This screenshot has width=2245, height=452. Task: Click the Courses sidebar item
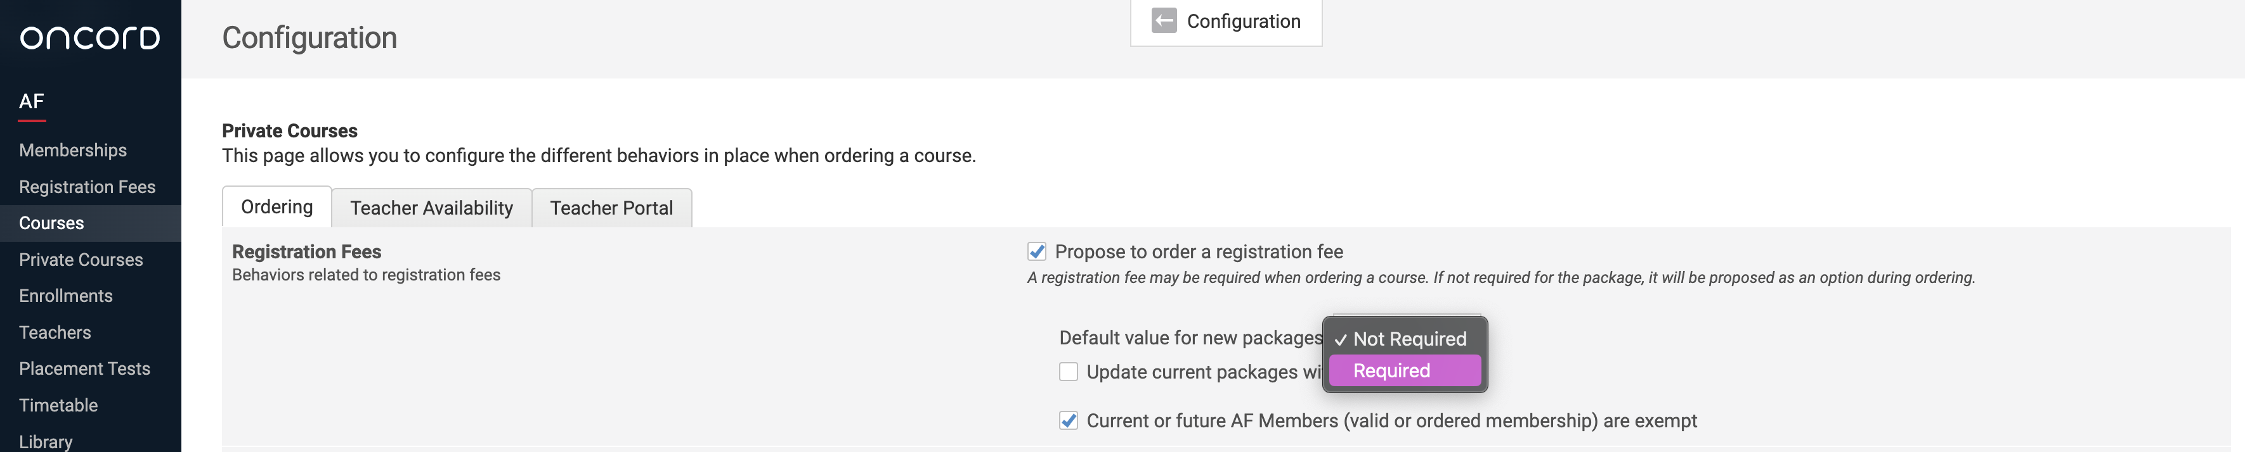[51, 223]
